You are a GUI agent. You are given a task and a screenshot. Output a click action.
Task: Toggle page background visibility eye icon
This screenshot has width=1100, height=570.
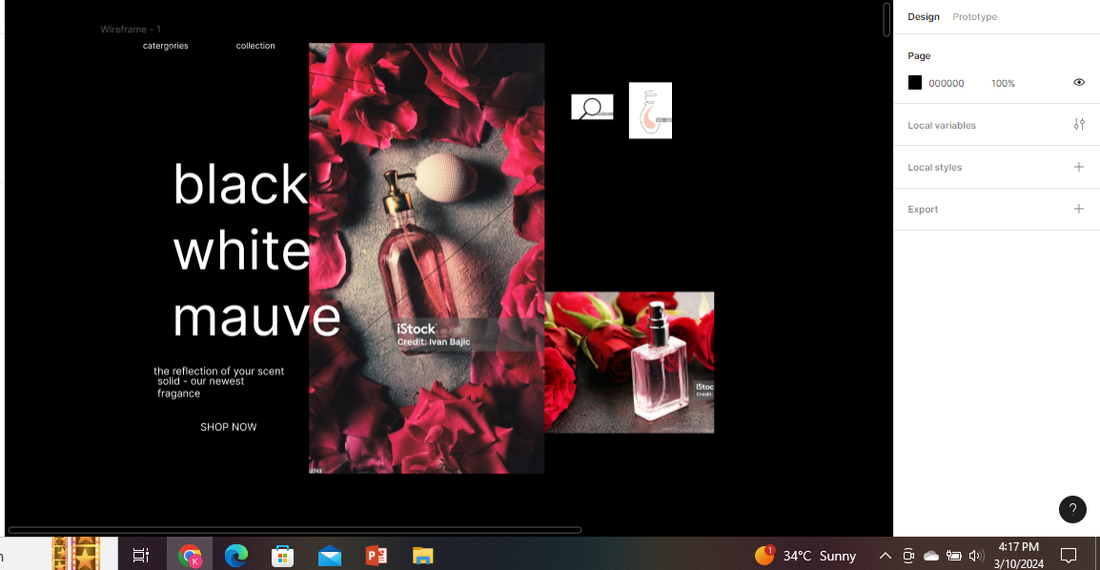1079,82
